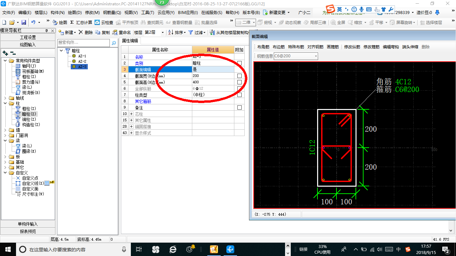Click 画箍筋 in section editor
The height and width of the screenshot is (256, 456).
click(x=332, y=47)
